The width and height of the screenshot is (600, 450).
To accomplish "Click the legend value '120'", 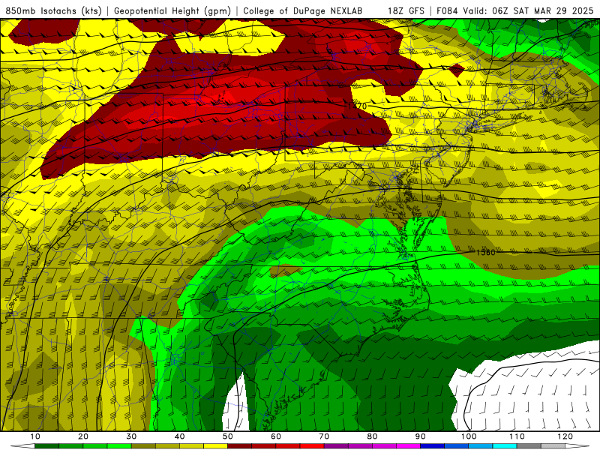I will (x=565, y=436).
